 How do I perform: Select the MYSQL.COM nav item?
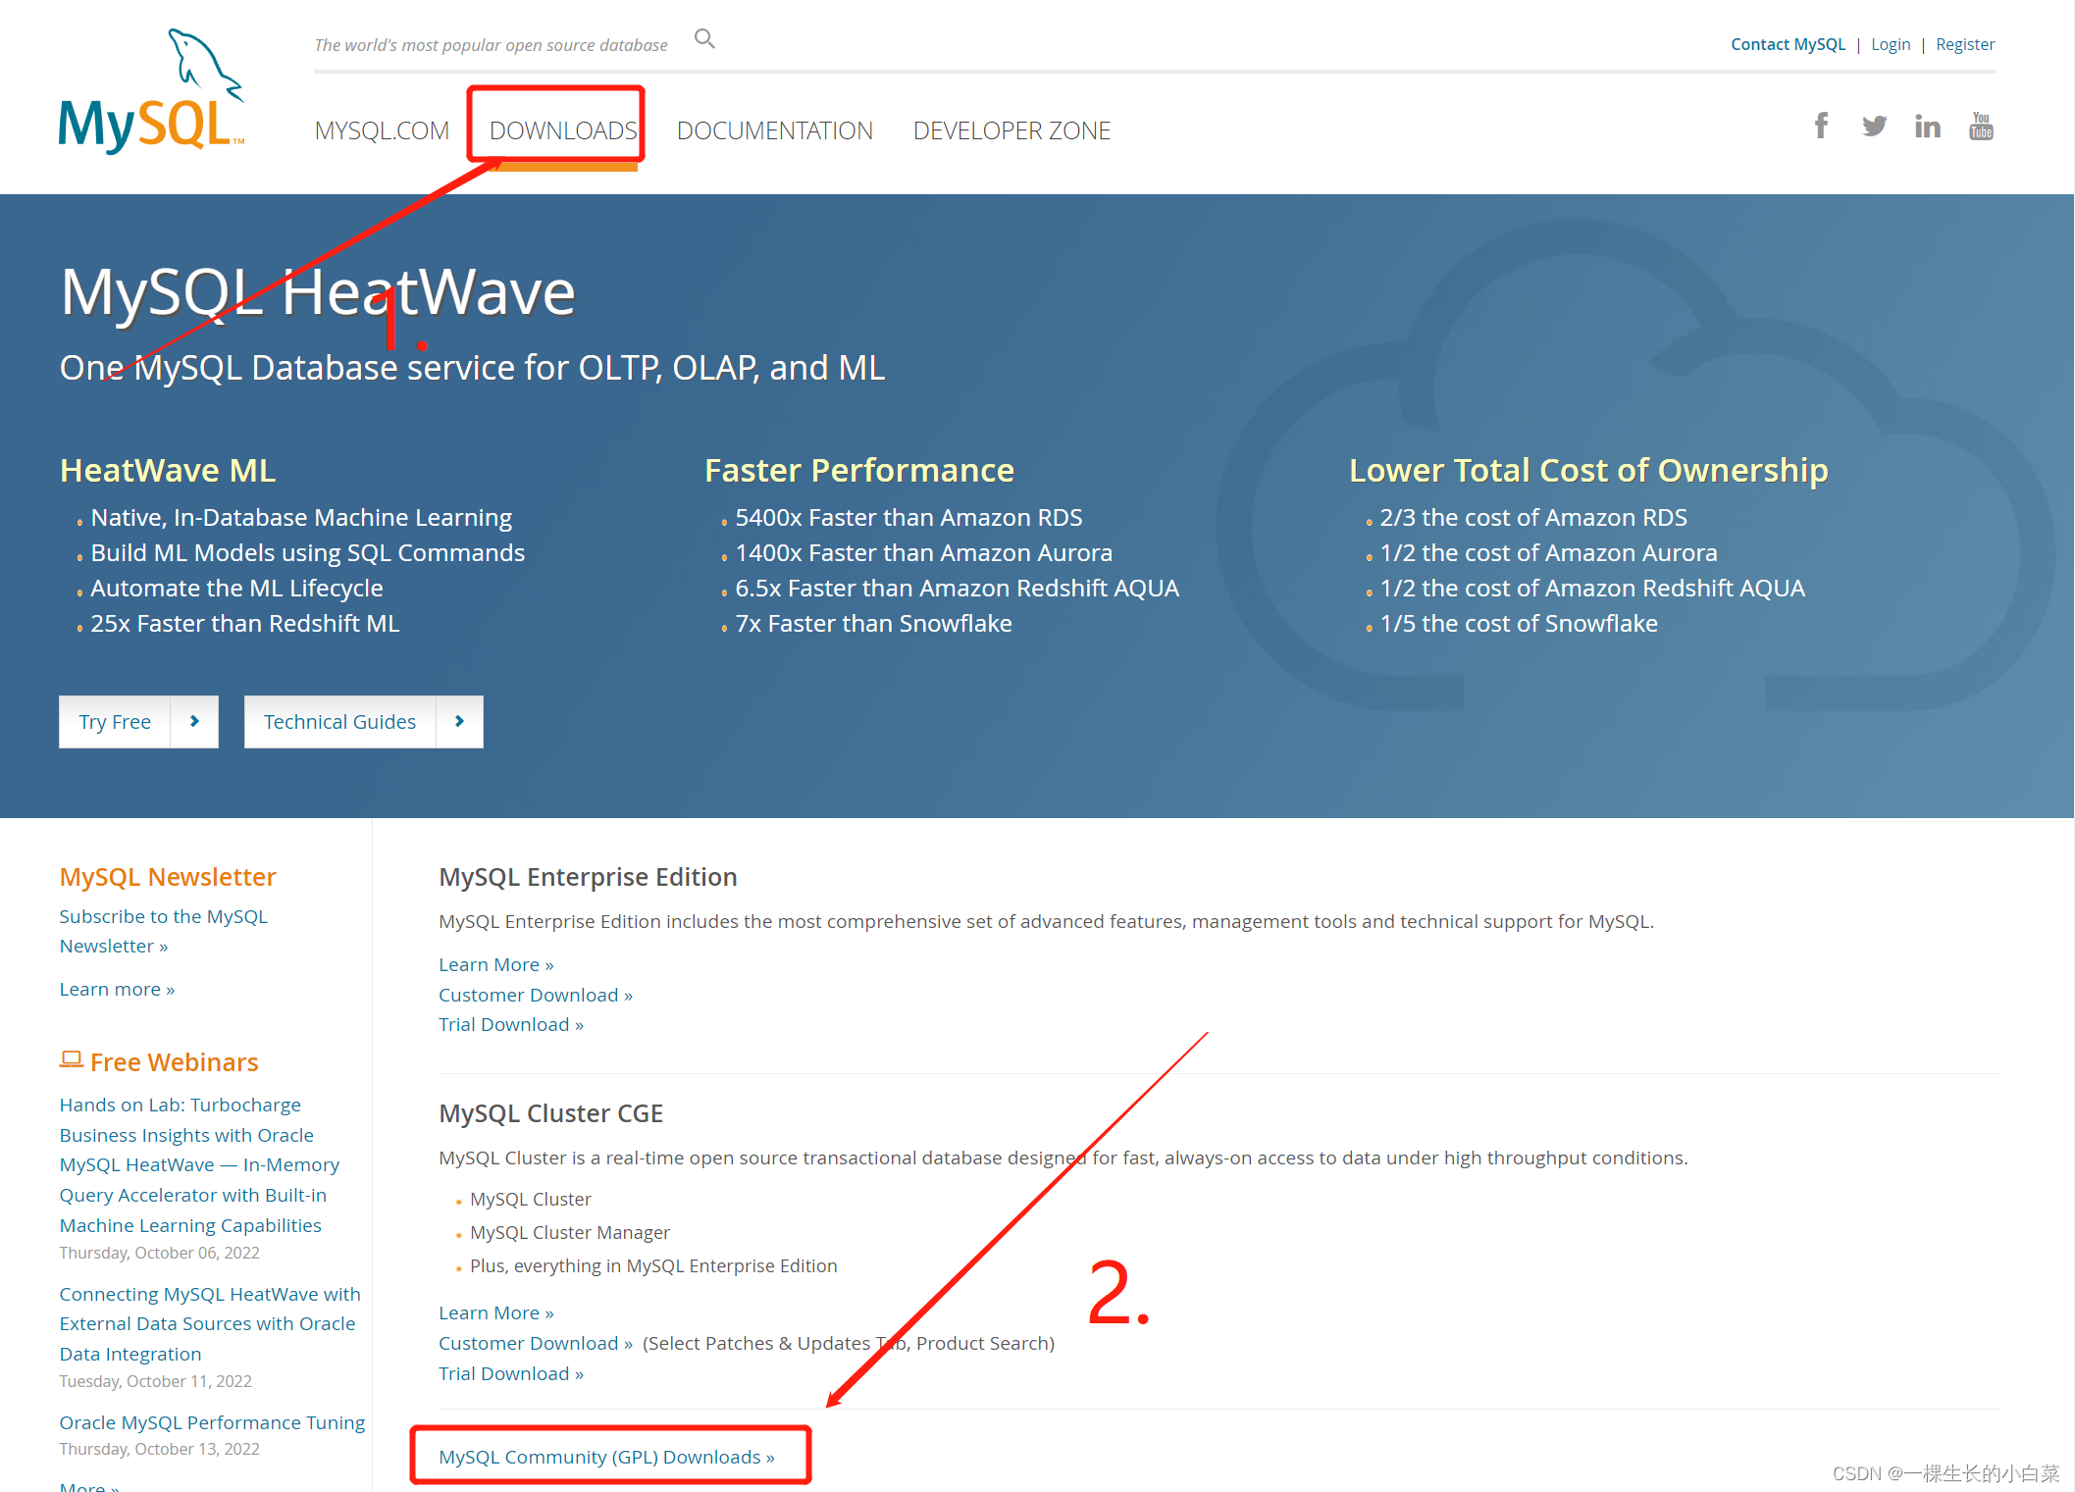[x=382, y=130]
